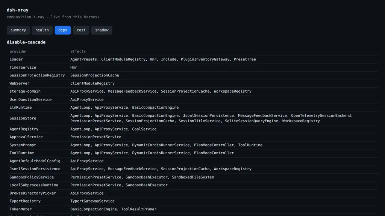385x216 pixels.
Task: Select the BrowseDirectoryPicker provider cell
Action: pos(33,193)
